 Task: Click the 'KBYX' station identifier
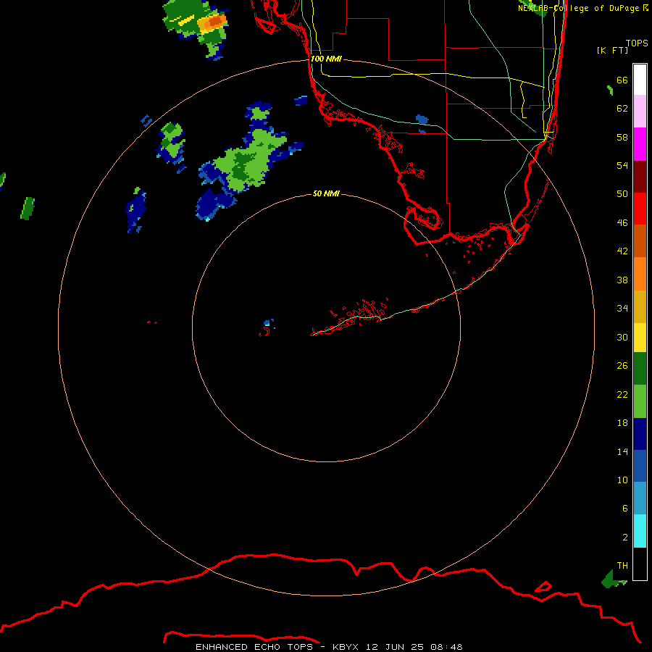click(x=345, y=647)
